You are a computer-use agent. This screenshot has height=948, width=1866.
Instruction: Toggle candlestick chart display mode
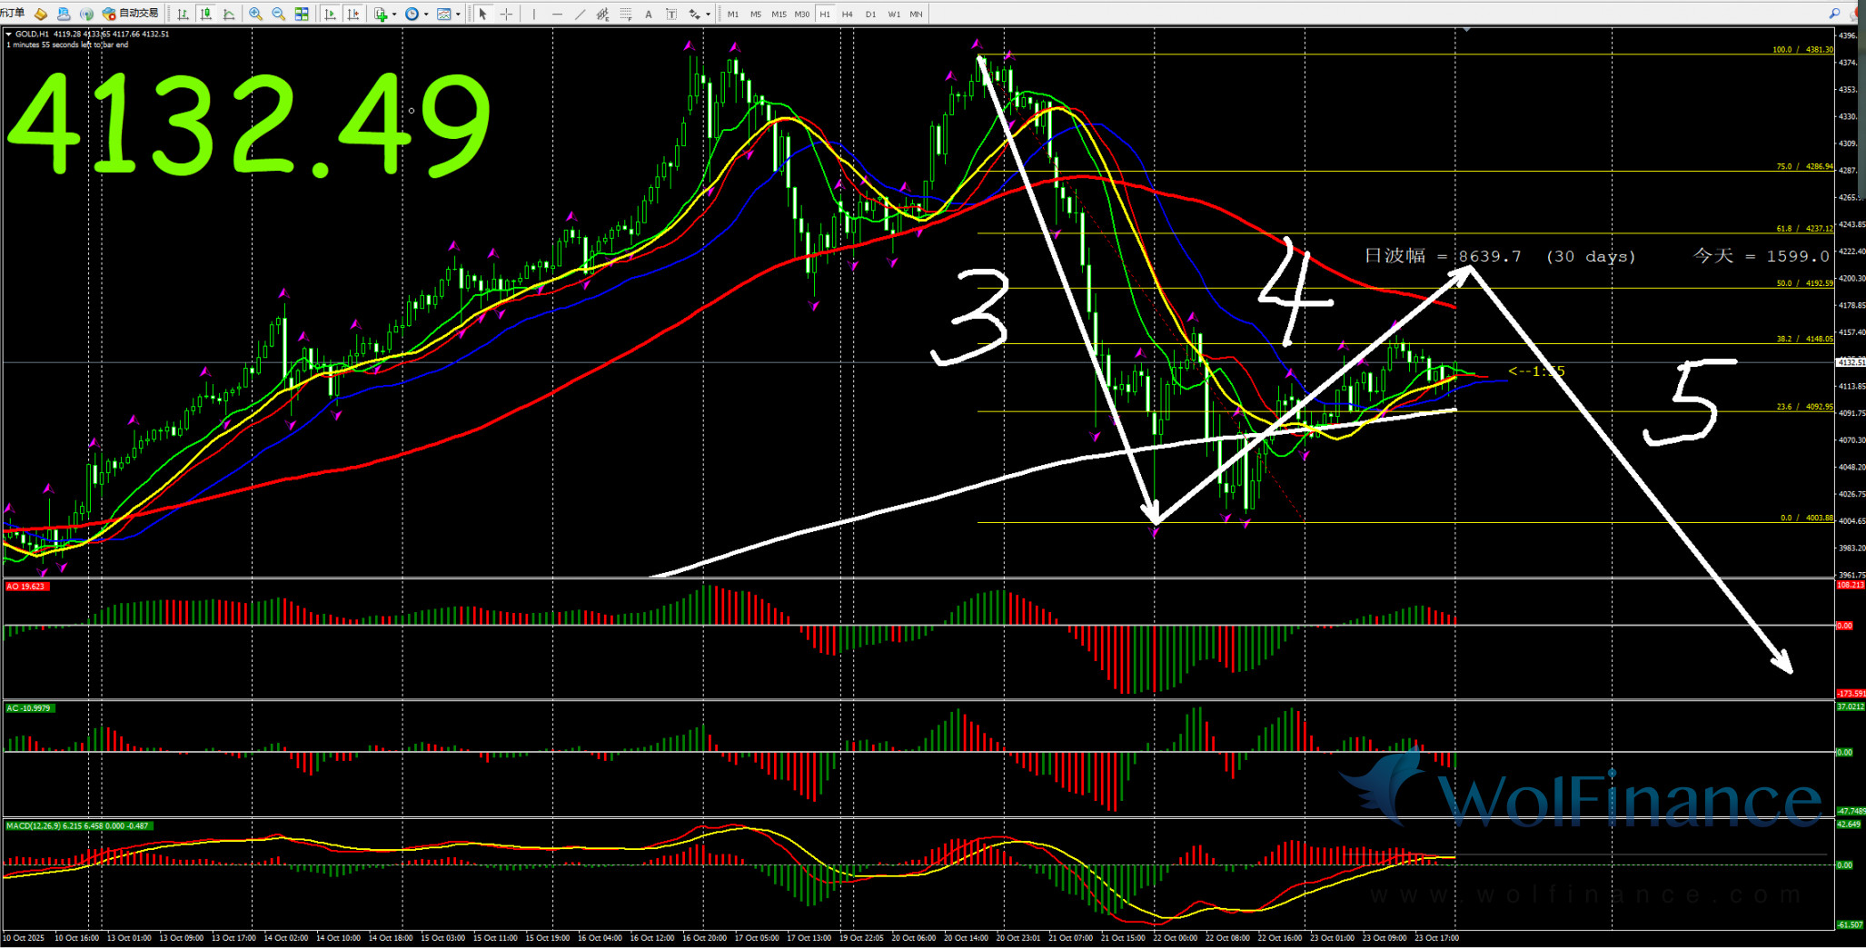click(x=206, y=14)
